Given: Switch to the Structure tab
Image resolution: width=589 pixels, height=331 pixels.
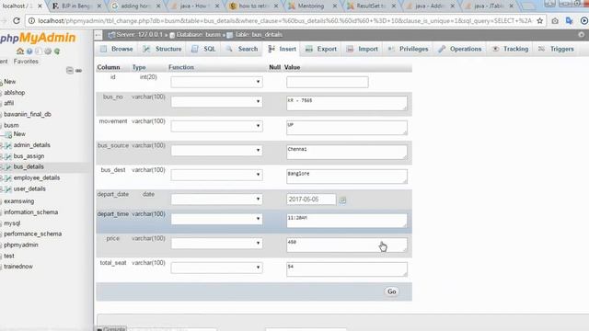Looking at the screenshot, I should (162, 49).
